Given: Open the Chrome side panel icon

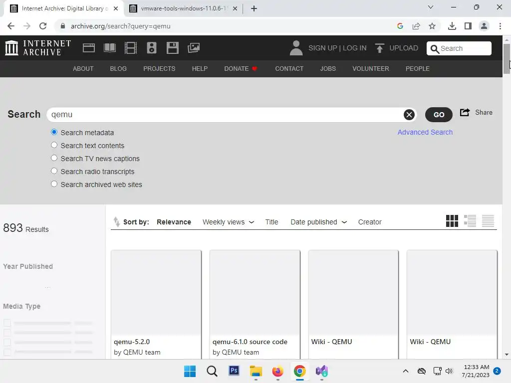Looking at the screenshot, I should click(x=468, y=26).
